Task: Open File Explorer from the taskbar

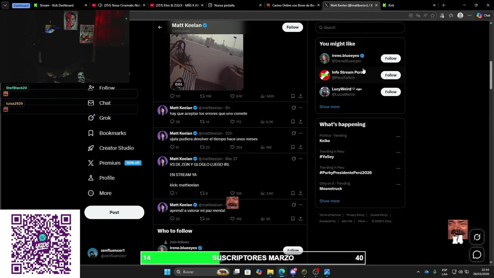Action: tap(271, 272)
